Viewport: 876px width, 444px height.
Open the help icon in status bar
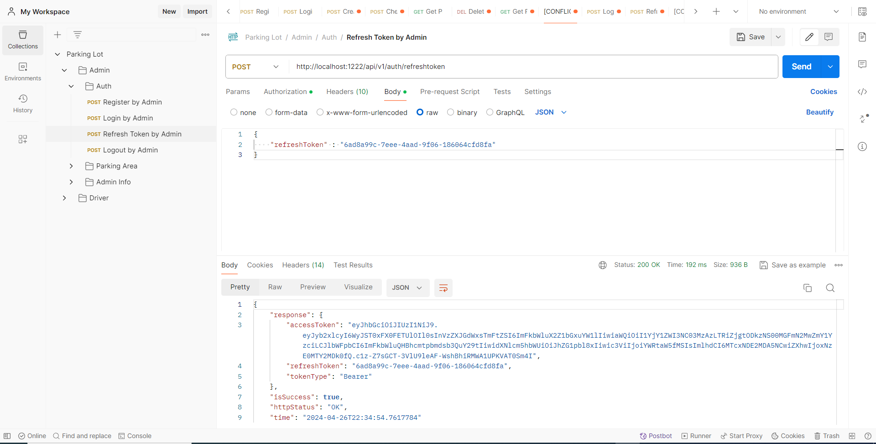[x=868, y=436]
